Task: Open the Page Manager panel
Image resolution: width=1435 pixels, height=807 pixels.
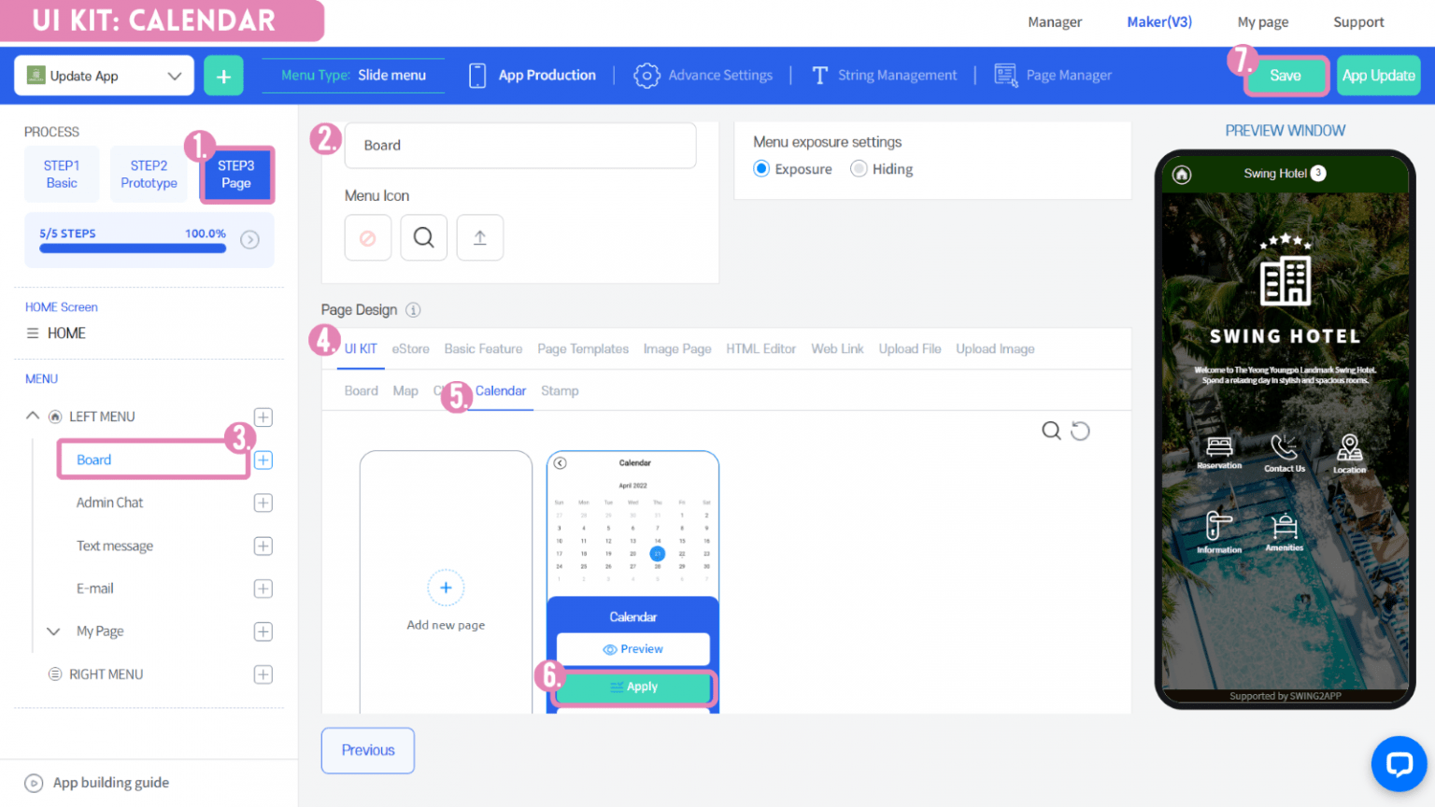Action: [x=1053, y=75]
